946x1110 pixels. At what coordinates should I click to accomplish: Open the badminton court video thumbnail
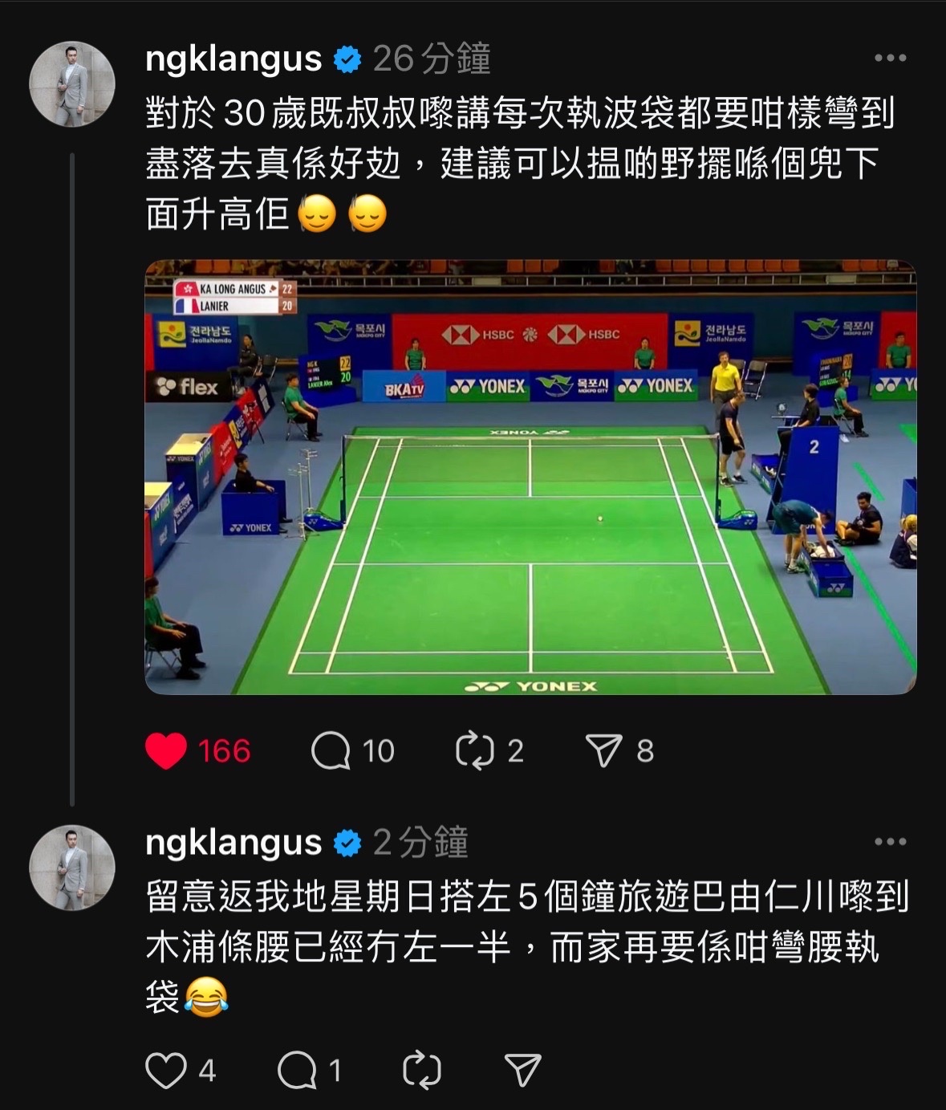[x=530, y=477]
